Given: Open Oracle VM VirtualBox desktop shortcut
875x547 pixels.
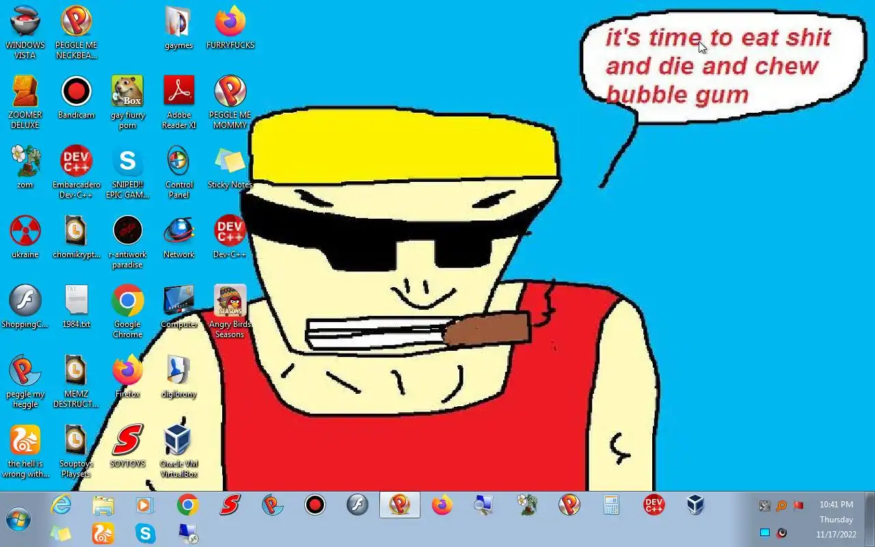Looking at the screenshot, I should tap(178, 451).
